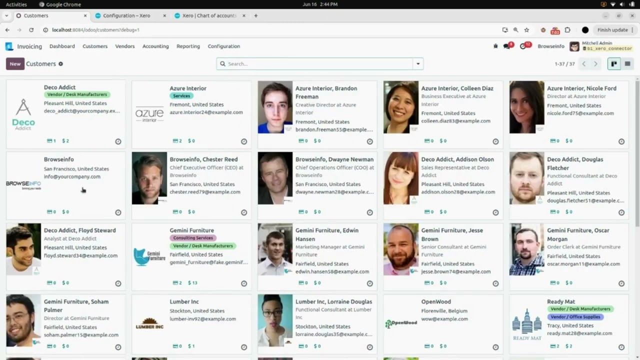Open system tray status icons
Image resolution: width=640 pixels, height=360 pixels.
pyautogui.click(x=617, y=4)
